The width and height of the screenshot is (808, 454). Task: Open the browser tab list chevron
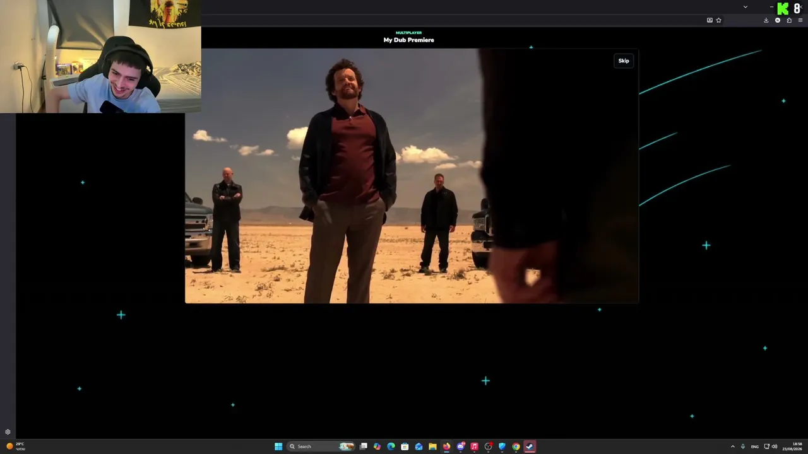(746, 7)
